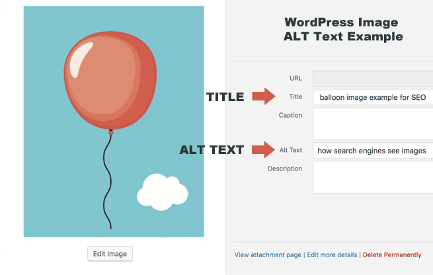Click the Delete Permanently link

coord(392,255)
